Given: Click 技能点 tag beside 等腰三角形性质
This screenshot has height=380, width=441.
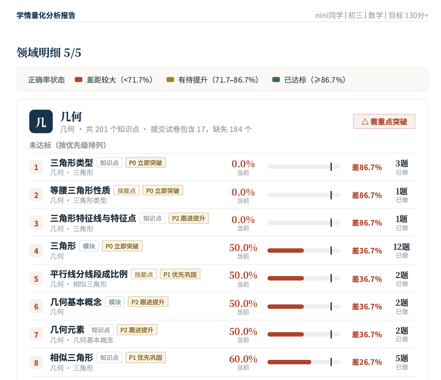Looking at the screenshot, I should pyautogui.click(x=126, y=191).
